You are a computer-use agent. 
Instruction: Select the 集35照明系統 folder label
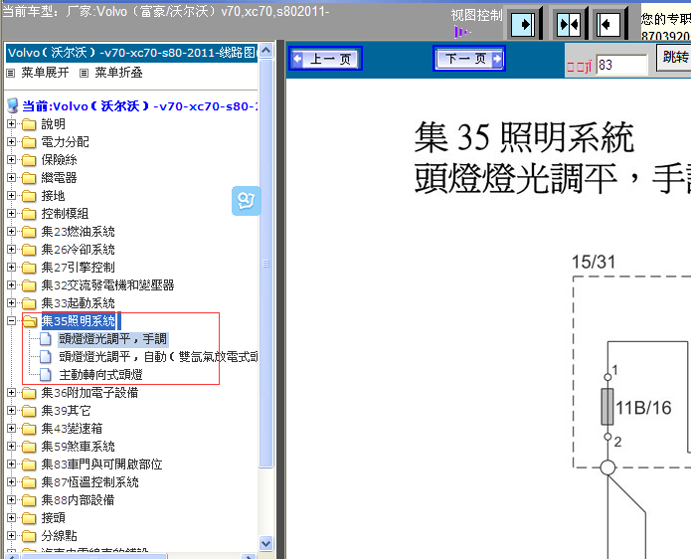pyautogui.click(x=79, y=321)
